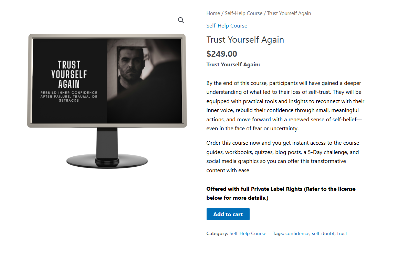Click the 'Tags:' label text
Screen dimensions: 408x254
pyautogui.click(x=278, y=233)
